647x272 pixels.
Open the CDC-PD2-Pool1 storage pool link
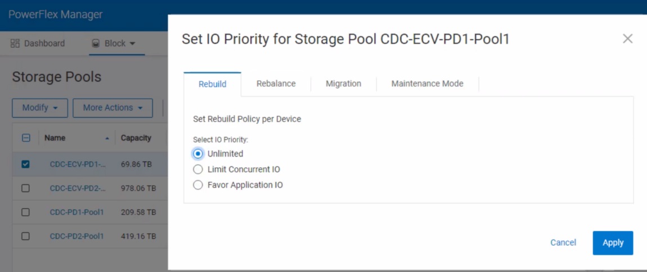[x=77, y=236]
